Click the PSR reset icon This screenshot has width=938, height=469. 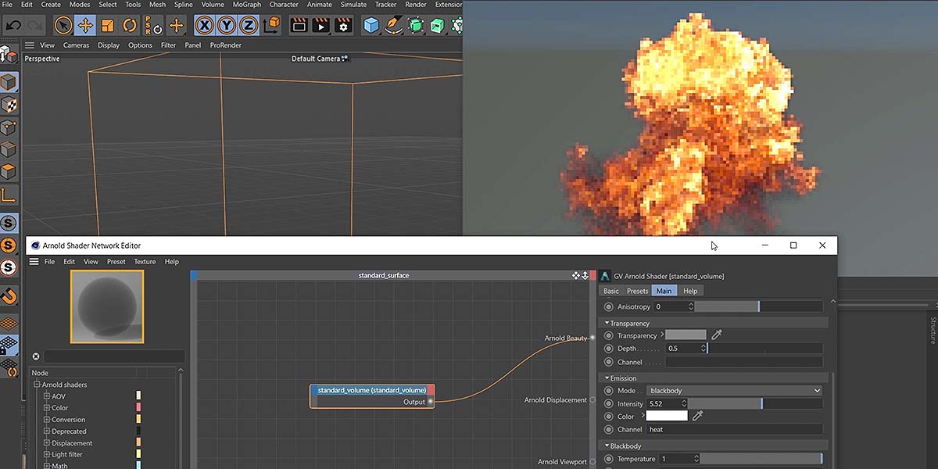(x=153, y=26)
